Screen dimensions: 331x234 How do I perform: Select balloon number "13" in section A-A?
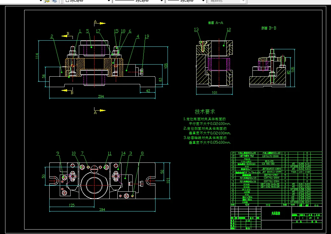(196, 30)
